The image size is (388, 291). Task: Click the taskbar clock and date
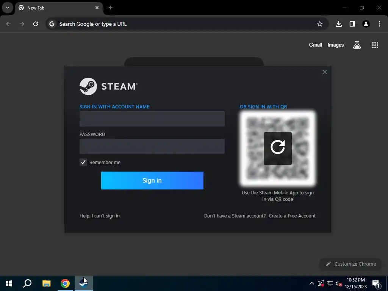pyautogui.click(x=356, y=283)
